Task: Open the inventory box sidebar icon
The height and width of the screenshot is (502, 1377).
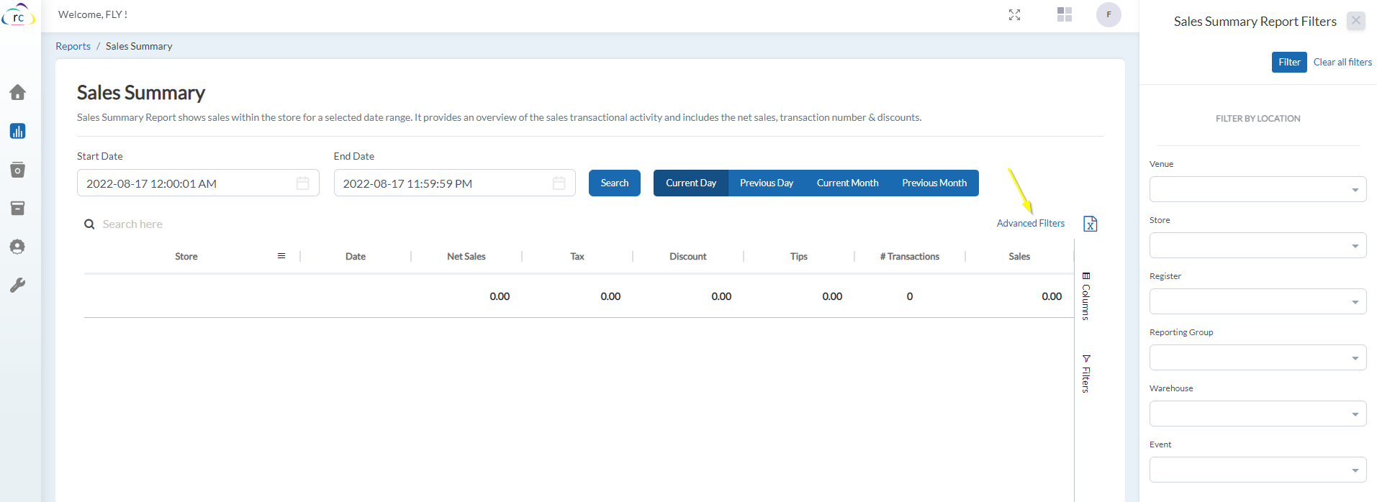Action: [18, 208]
